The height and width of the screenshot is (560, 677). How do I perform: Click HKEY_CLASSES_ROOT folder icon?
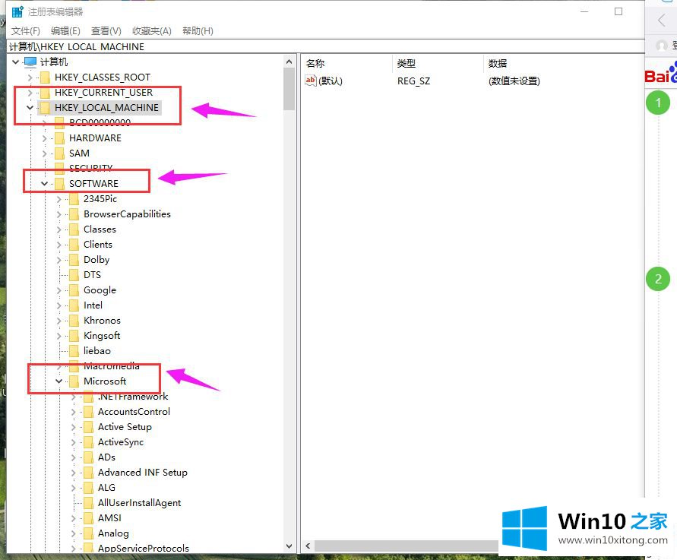[x=46, y=78]
